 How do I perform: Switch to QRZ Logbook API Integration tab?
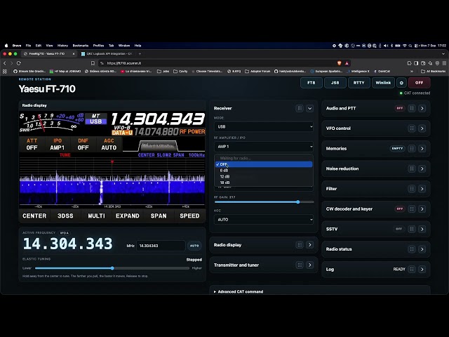click(x=107, y=54)
